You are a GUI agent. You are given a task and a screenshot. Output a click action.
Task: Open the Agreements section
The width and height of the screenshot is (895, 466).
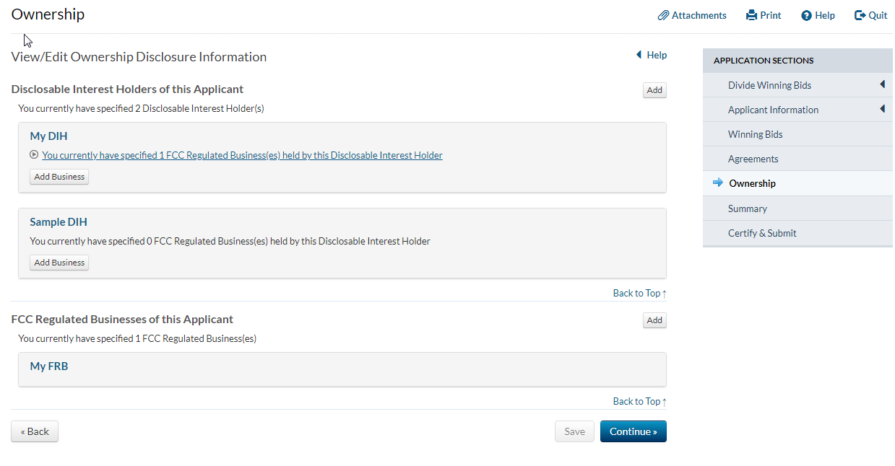[753, 159]
